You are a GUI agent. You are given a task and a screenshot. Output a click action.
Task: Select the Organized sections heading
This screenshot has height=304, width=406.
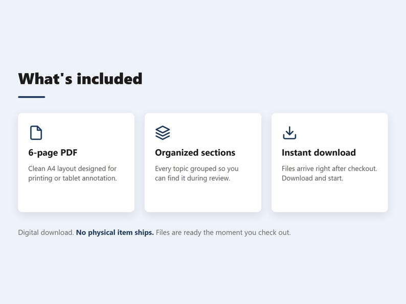[195, 153]
